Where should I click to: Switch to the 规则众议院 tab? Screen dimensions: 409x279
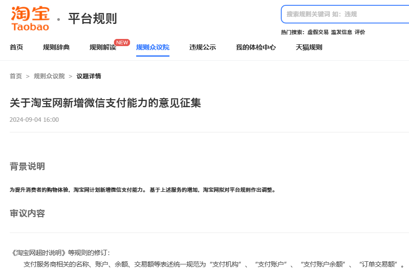pyautogui.click(x=153, y=47)
